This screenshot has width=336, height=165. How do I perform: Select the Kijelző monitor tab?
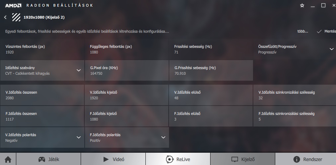[x=243, y=159]
